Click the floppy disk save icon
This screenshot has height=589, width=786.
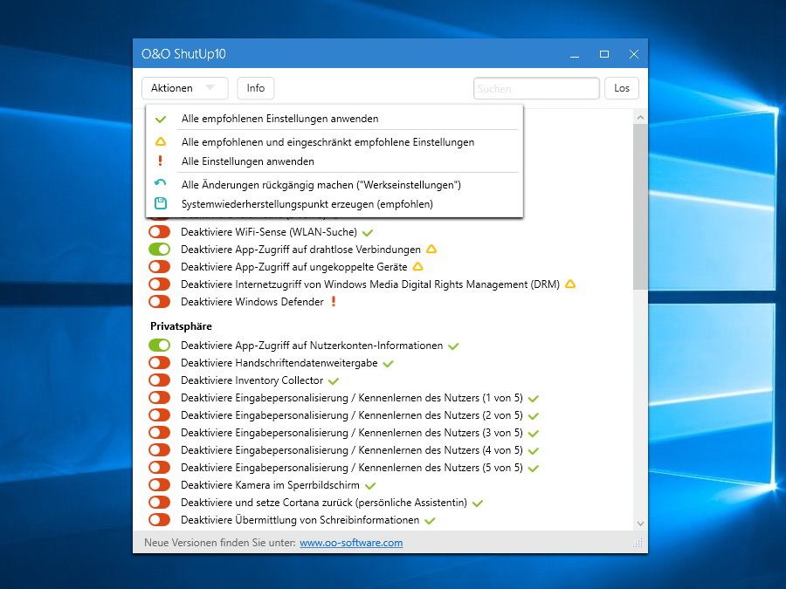(x=161, y=203)
